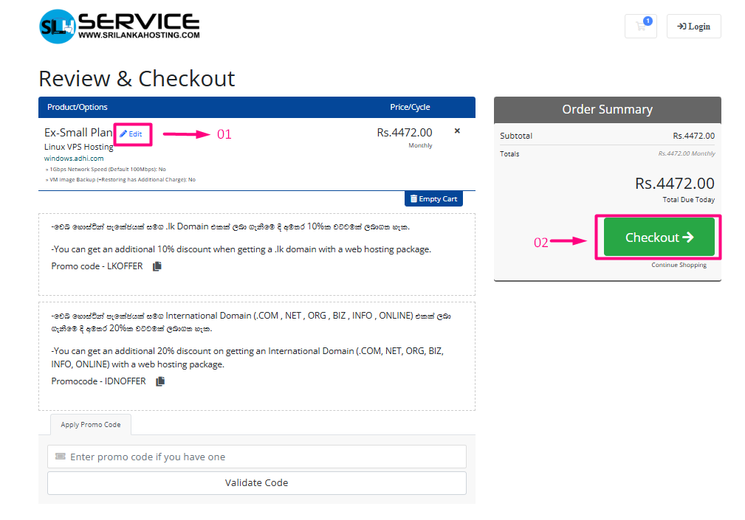The image size is (745, 520).
Task: Copy the LKOFFER promo code
Action: 157,266
